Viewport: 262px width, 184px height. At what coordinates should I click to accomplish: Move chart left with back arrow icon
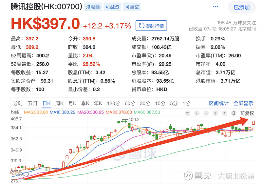[x=215, y=113]
